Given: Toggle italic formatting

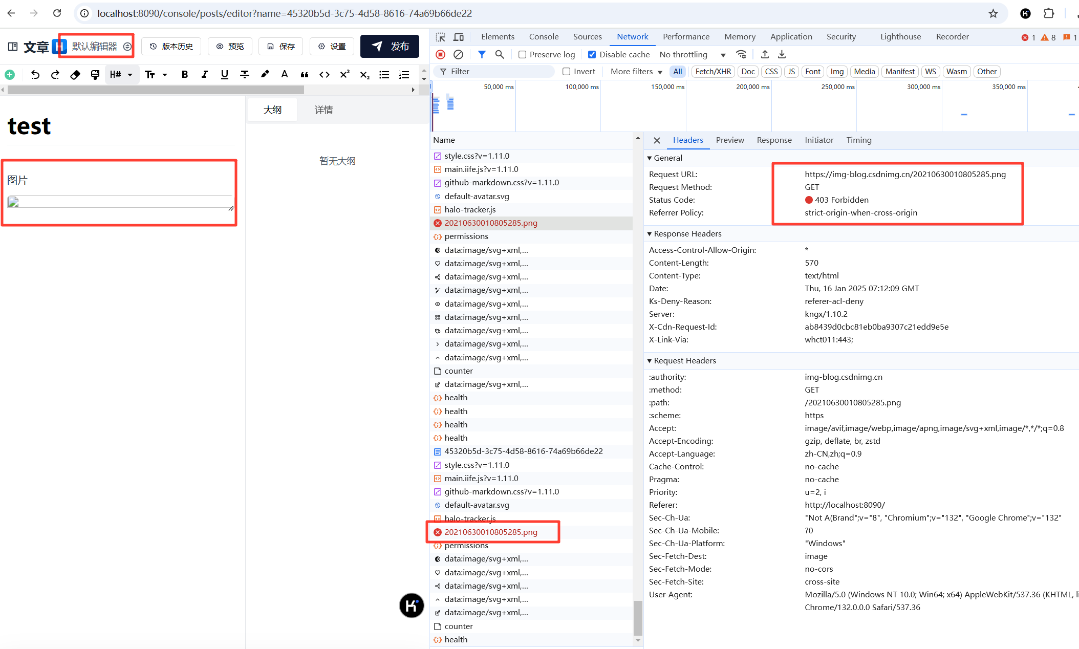Looking at the screenshot, I should coord(205,75).
